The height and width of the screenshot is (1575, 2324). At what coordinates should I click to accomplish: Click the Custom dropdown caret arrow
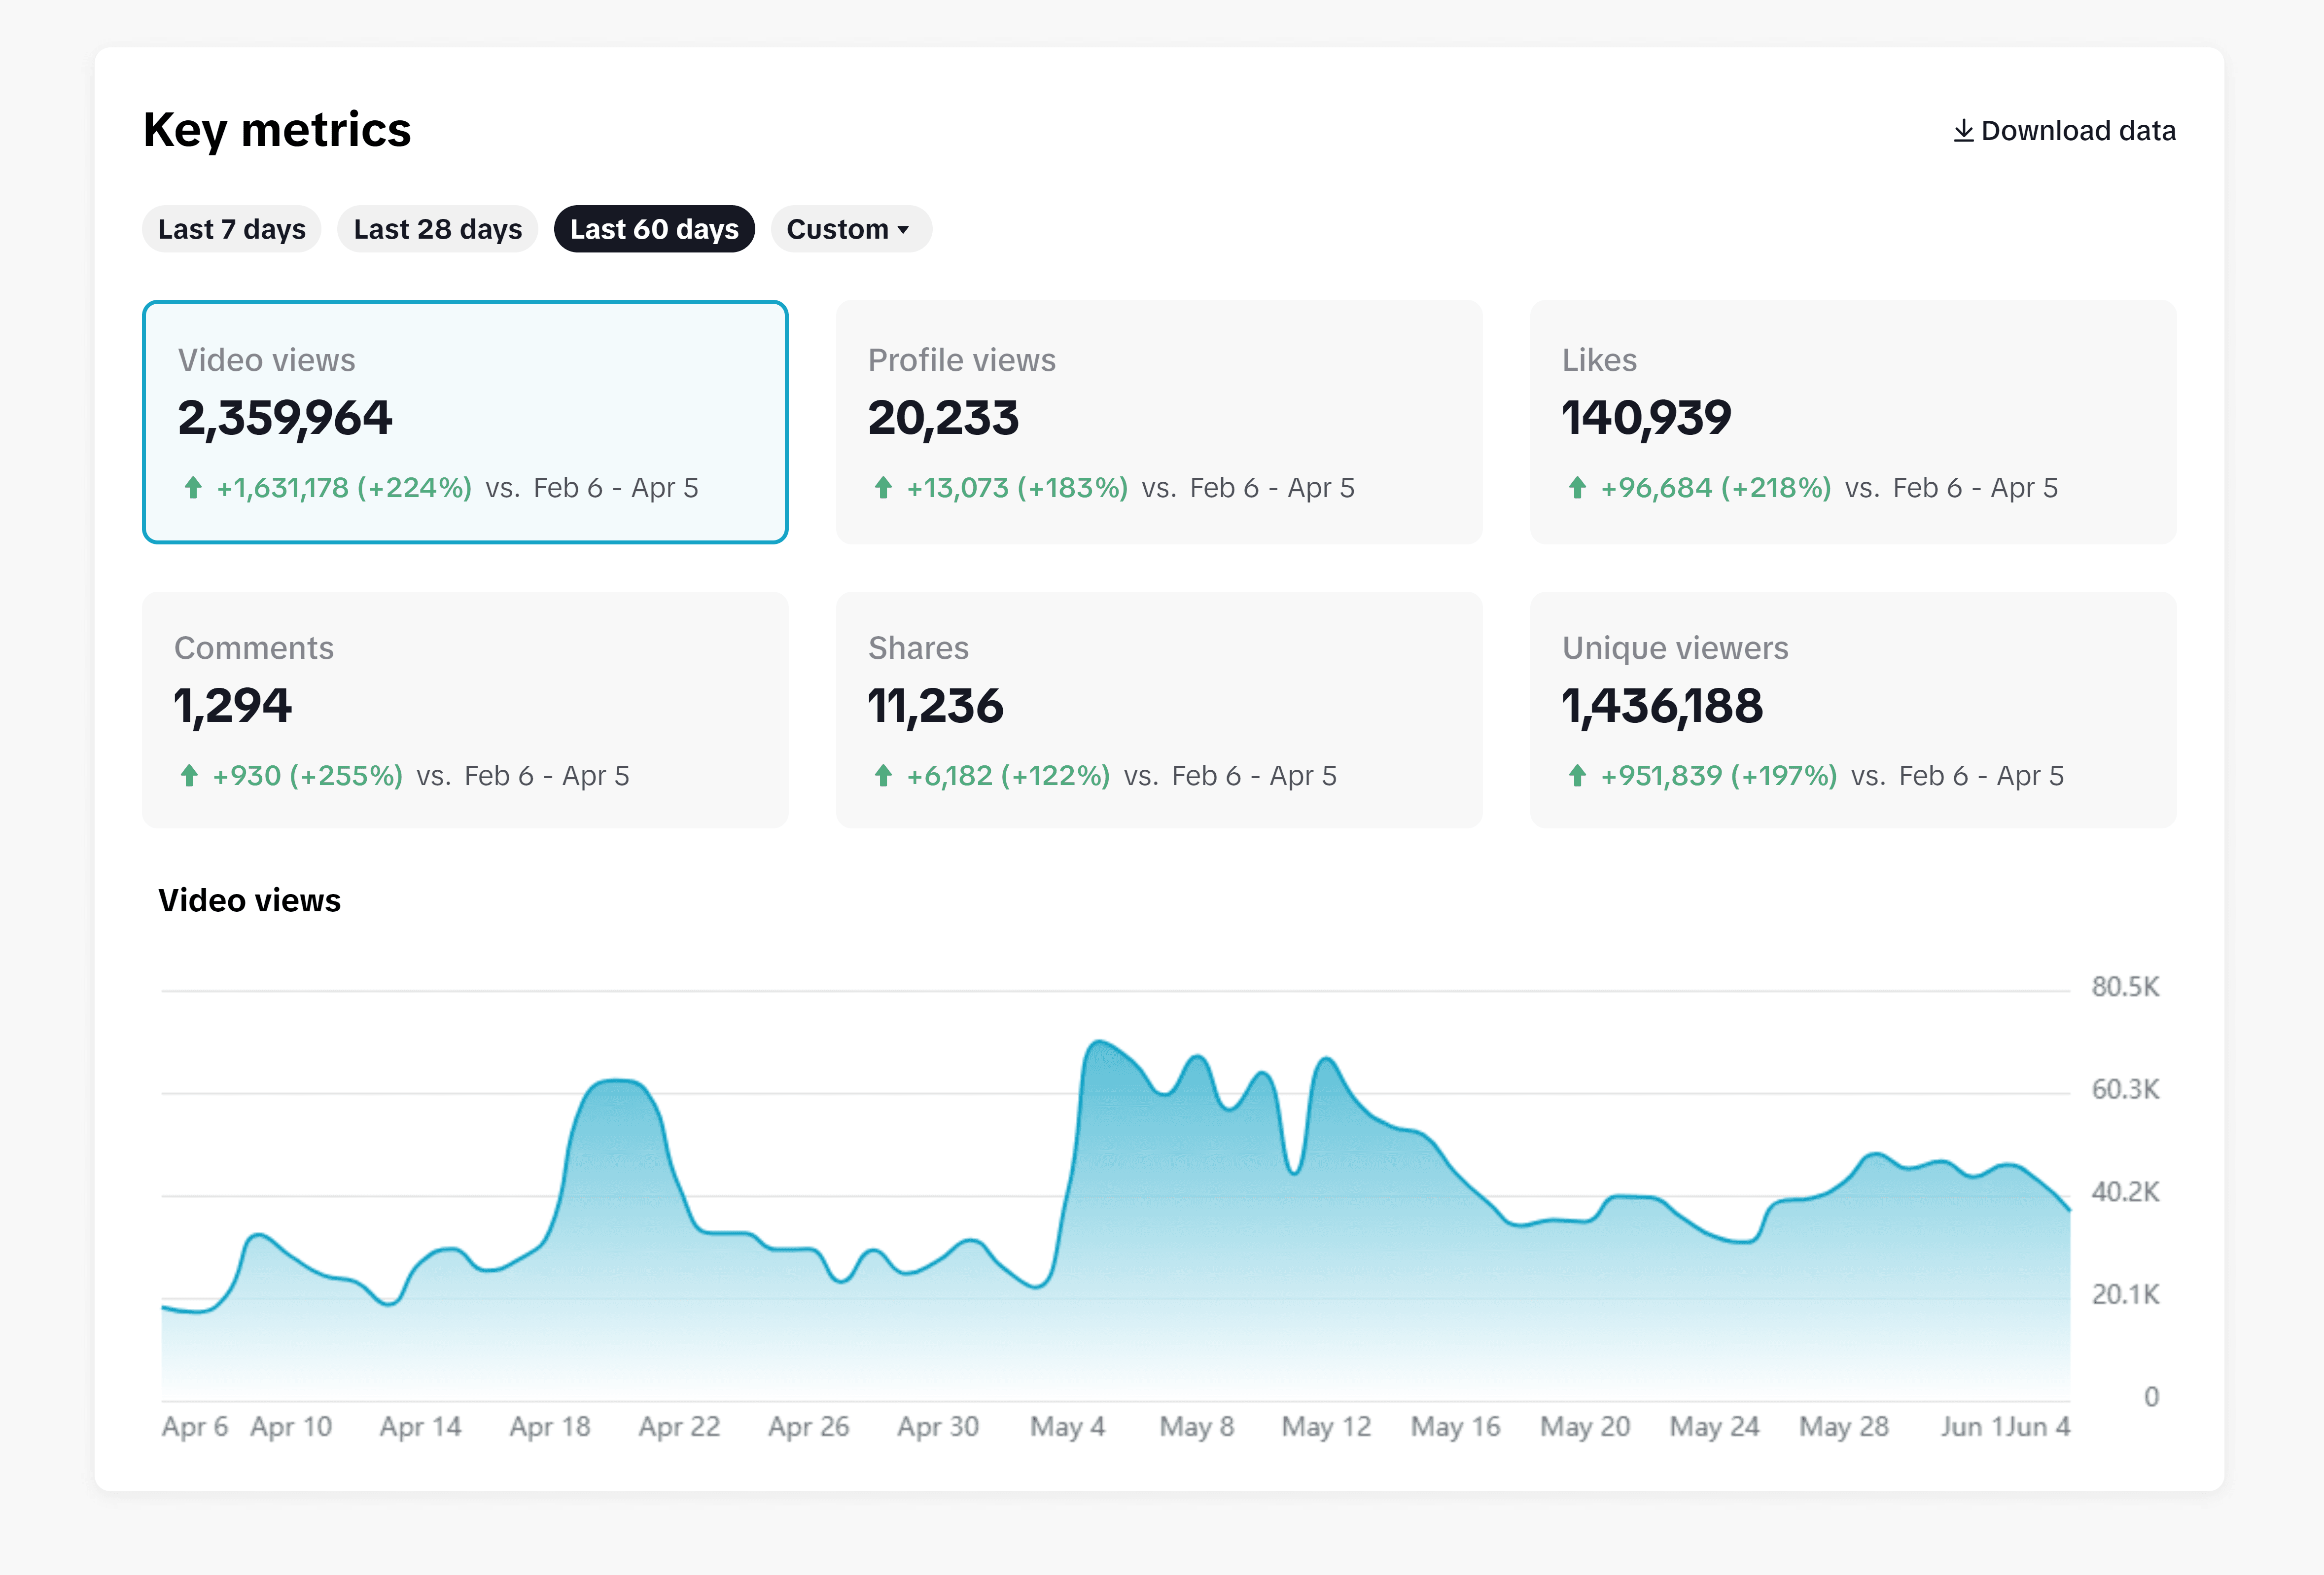(x=903, y=230)
